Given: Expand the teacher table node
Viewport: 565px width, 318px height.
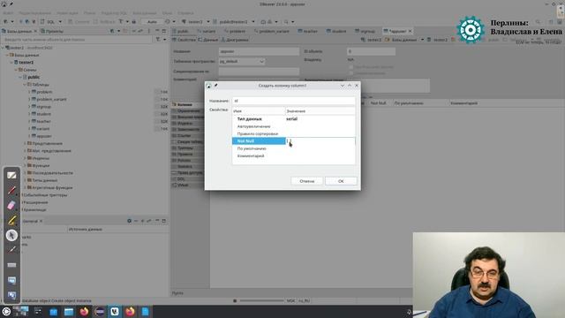Looking at the screenshot, I should (29, 121).
